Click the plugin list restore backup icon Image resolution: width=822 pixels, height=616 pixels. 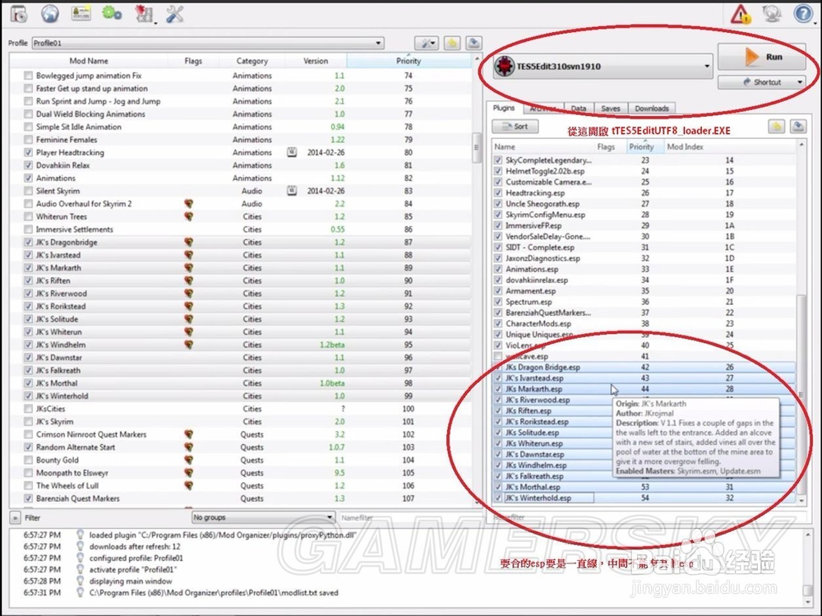point(777,126)
